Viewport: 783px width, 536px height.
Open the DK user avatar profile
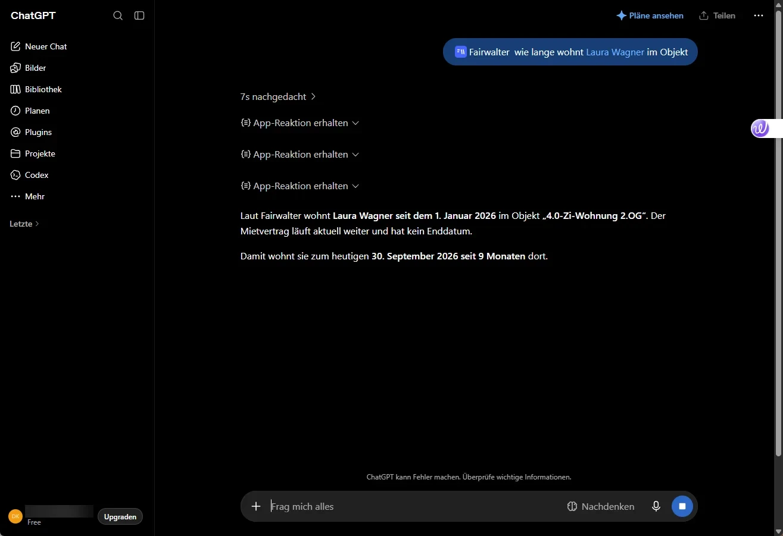pos(15,516)
